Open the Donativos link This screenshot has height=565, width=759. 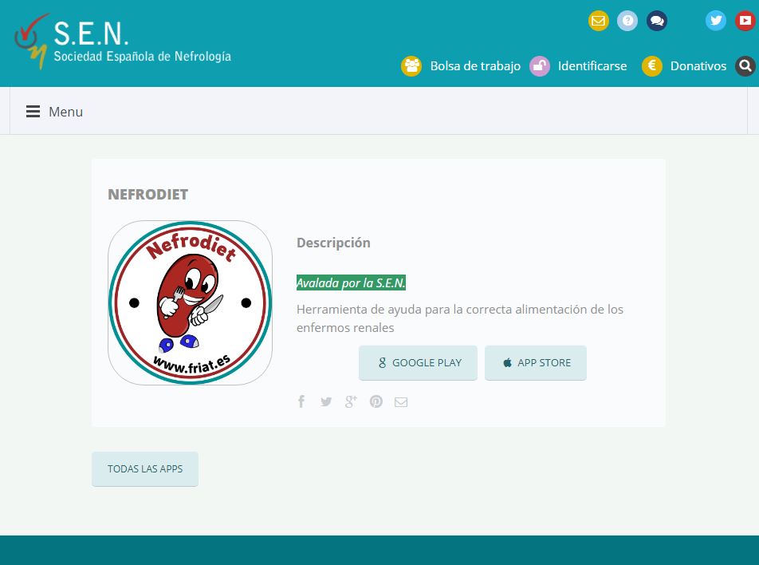pos(698,66)
